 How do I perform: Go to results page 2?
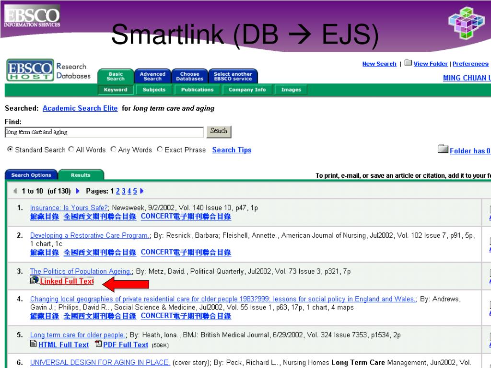click(x=118, y=191)
